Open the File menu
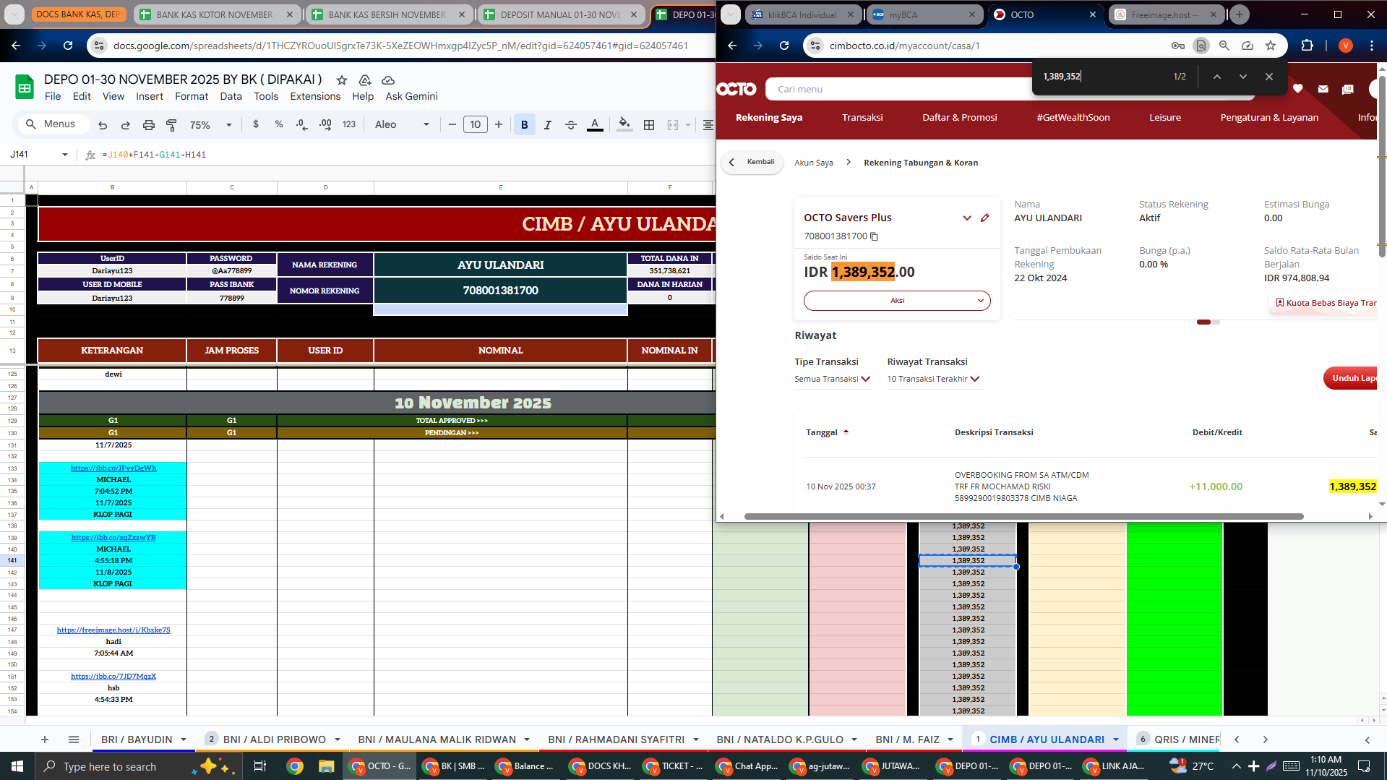Image resolution: width=1387 pixels, height=780 pixels. click(53, 96)
